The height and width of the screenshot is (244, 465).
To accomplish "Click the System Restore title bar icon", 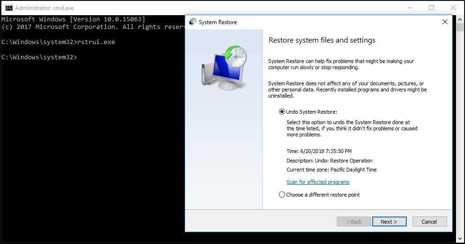I will coord(193,22).
